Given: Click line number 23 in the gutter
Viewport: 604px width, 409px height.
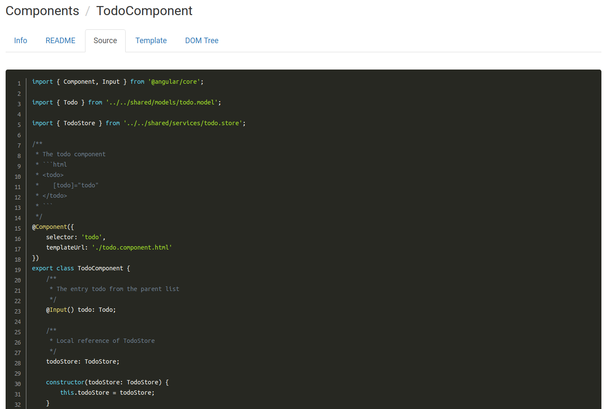Looking at the screenshot, I should click(x=18, y=311).
